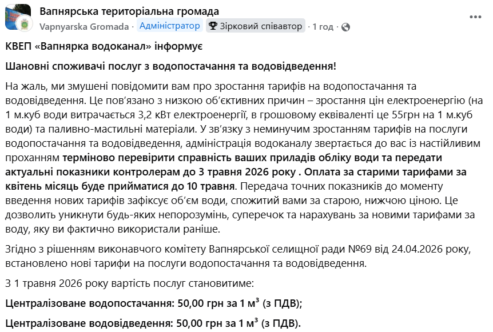
Task: Click the "Централізоване водопостачання" tariff line
Action: point(154,303)
